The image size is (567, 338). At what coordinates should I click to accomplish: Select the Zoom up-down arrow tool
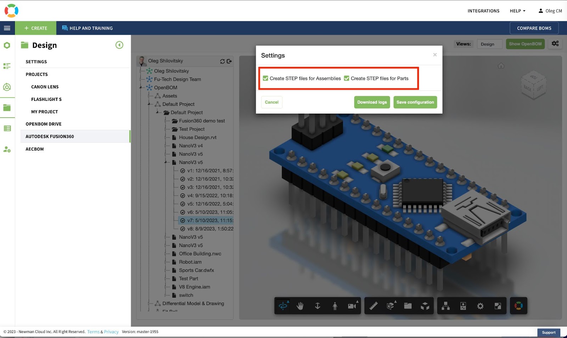click(x=318, y=306)
